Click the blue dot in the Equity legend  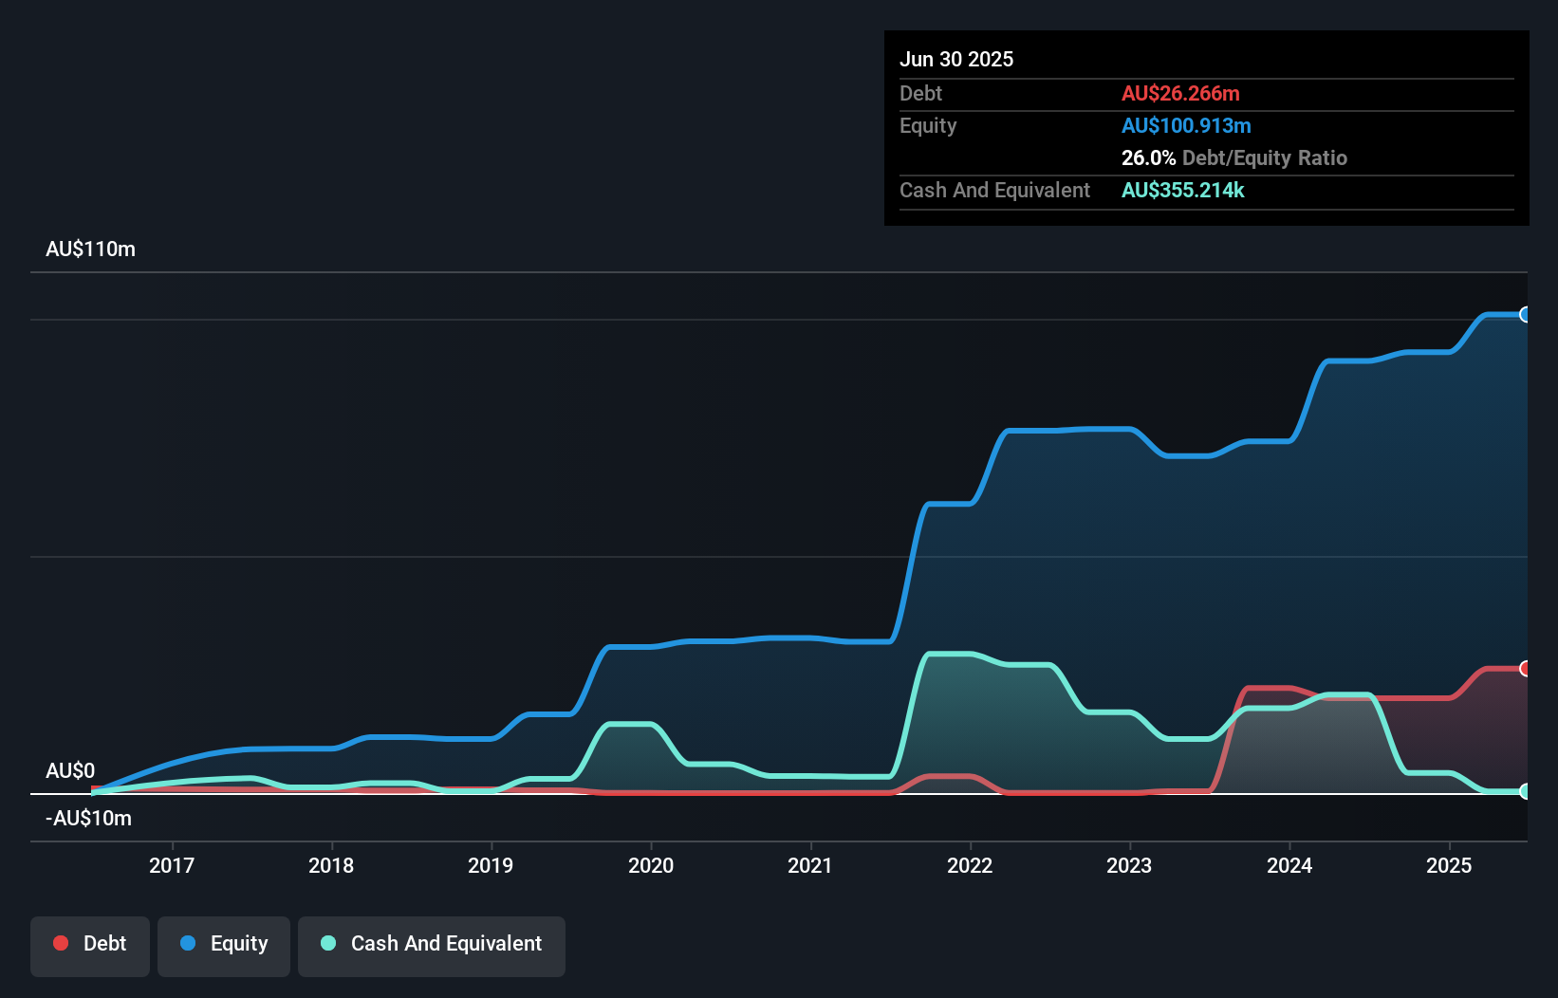pyautogui.click(x=188, y=943)
